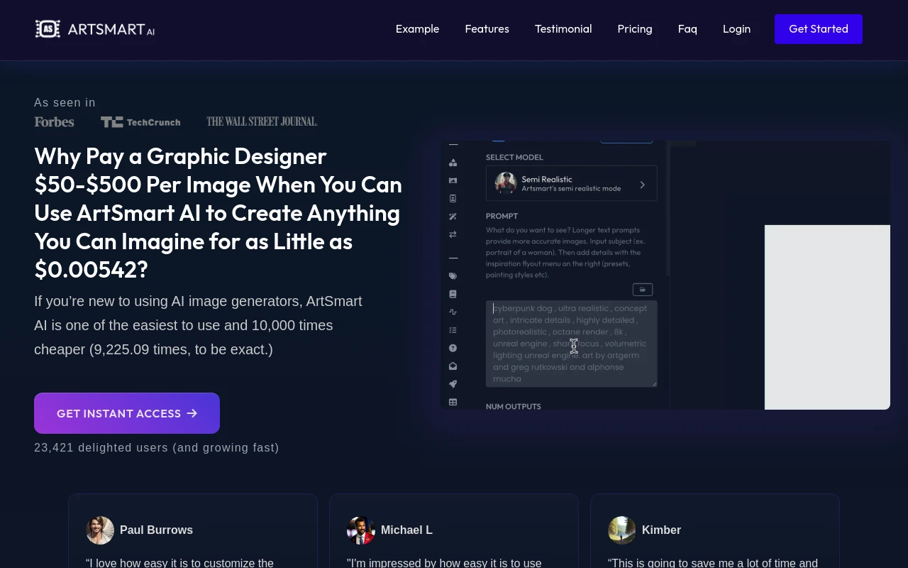The image size is (908, 568).
Task: Open the help question-mark icon in the sidebar
Action: (x=453, y=348)
